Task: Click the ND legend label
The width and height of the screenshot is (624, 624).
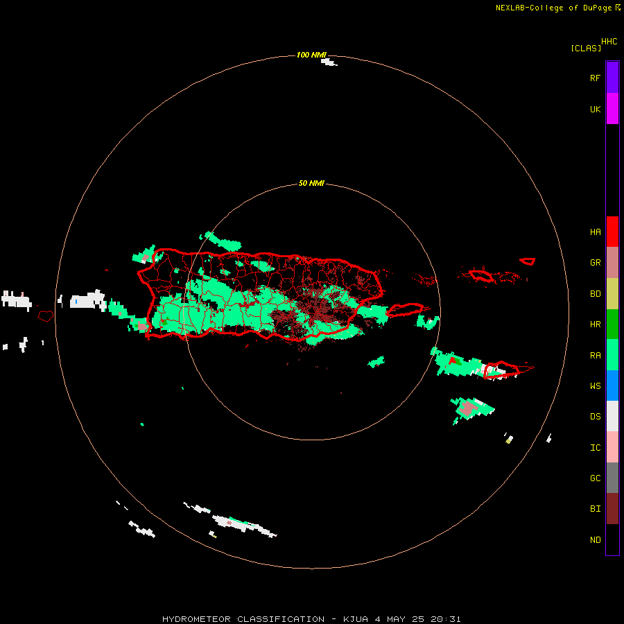Action: 595,540
